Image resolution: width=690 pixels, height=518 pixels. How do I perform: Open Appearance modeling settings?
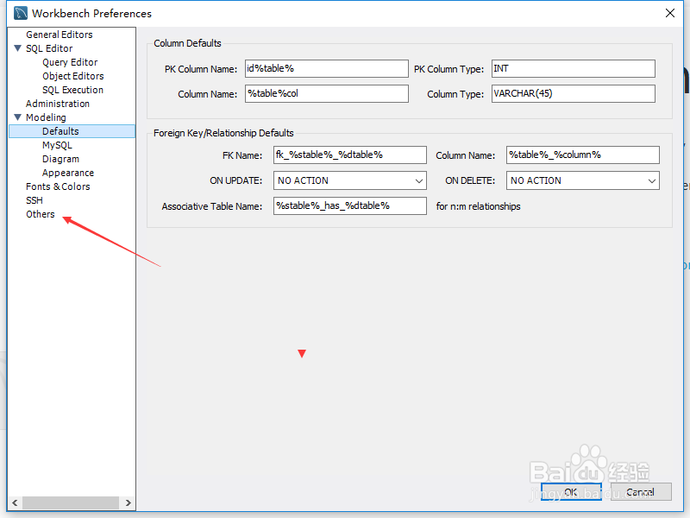click(x=68, y=173)
